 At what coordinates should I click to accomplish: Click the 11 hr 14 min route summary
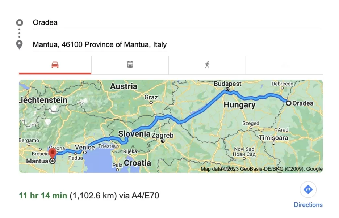click(x=43, y=196)
